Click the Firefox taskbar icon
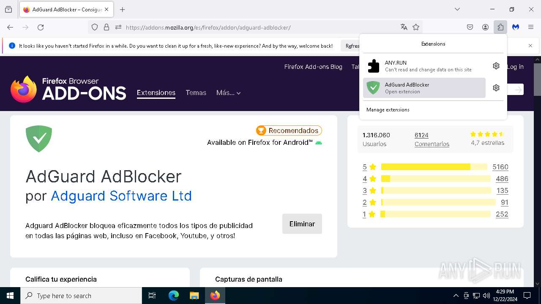This screenshot has height=304, width=541. tap(215, 296)
